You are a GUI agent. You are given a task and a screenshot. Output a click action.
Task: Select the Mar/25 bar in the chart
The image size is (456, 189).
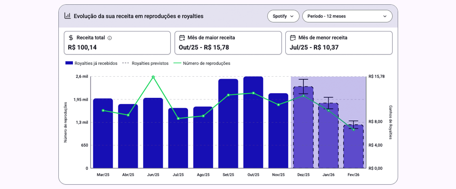click(x=103, y=134)
